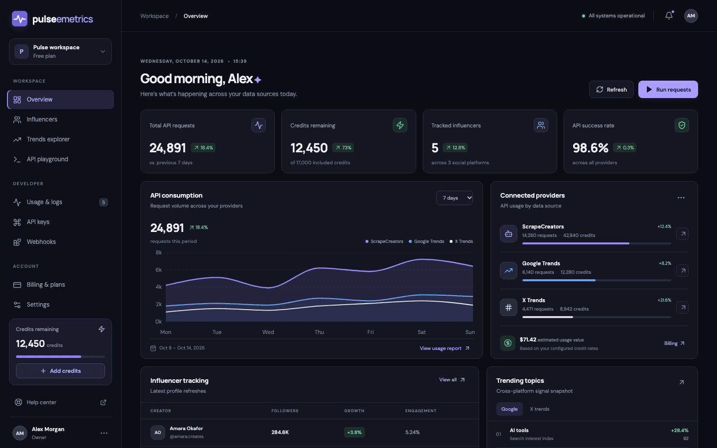Image resolution: width=717 pixels, height=448 pixels.
Task: Go to Influencers in sidebar
Action: (60, 119)
